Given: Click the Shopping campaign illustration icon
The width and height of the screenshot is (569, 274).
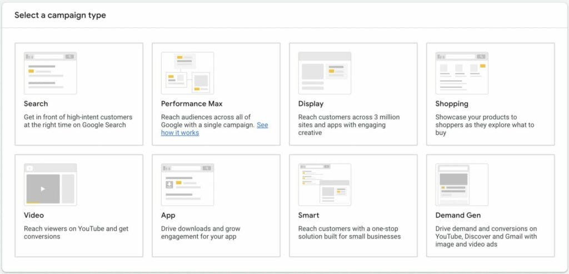Looking at the screenshot, I should pyautogui.click(x=462, y=73).
